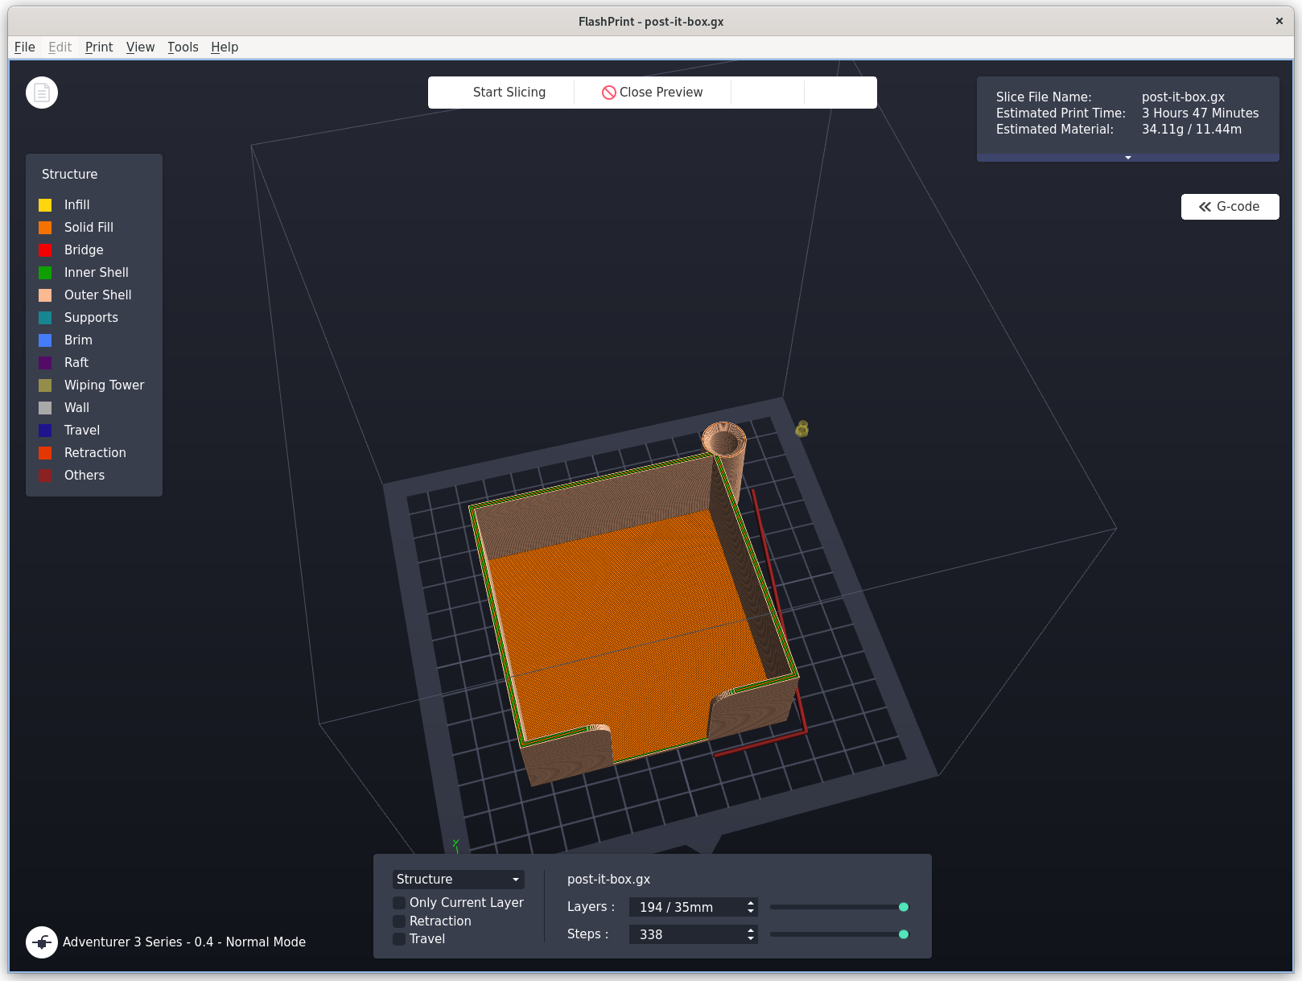The image size is (1302, 981).
Task: Open the Tools menu
Action: (x=182, y=47)
